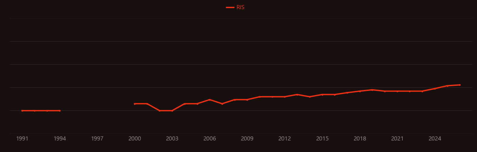Select the RIS data point above 2018
Image resolution: width=477 pixels, height=152 pixels.
click(x=360, y=91)
